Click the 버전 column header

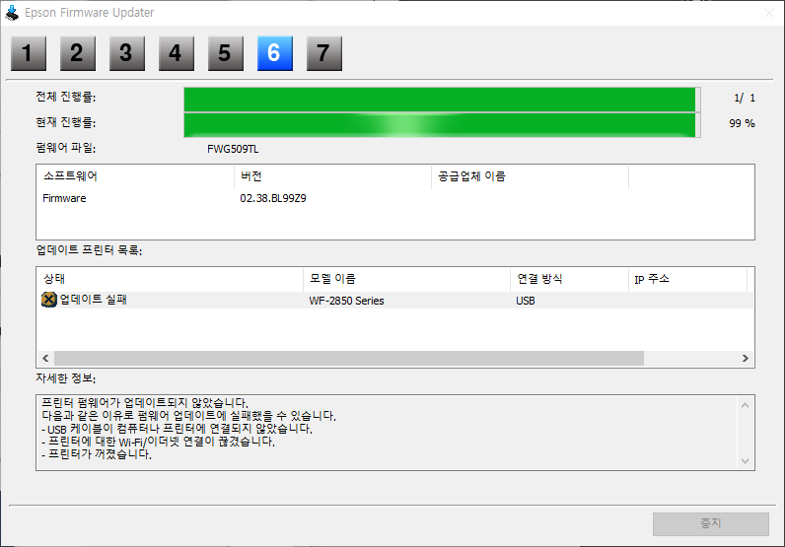332,176
